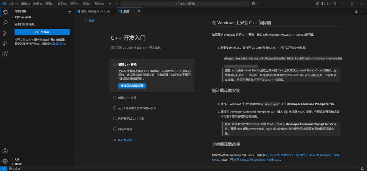This screenshot has width=367, height=171.
Task: Click the 其他编译器选项 heading
Action: [226, 144]
